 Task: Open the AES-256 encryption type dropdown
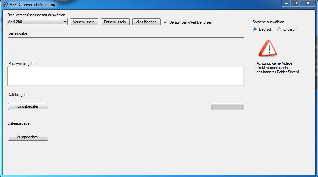pyautogui.click(x=37, y=22)
